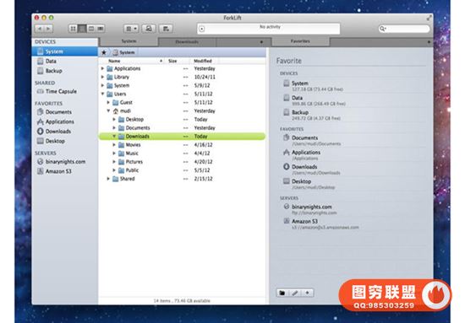Connect to binarynights.com in sidebar Servers

coord(65,162)
